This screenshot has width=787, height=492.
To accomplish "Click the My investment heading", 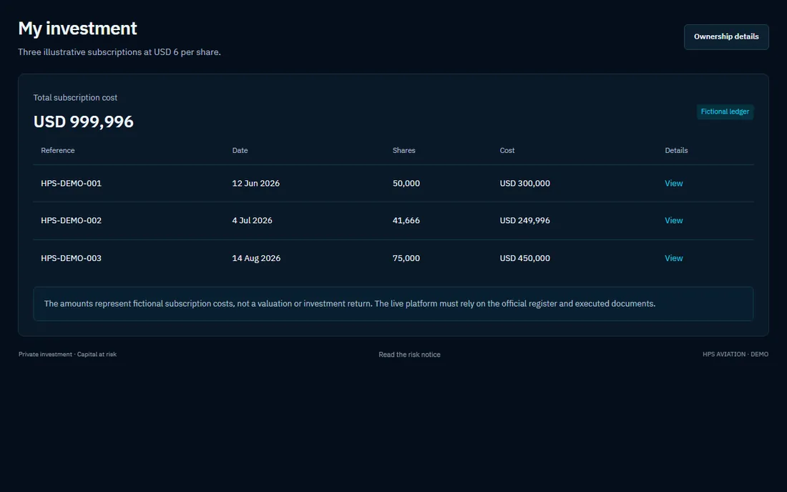I will pos(77,29).
